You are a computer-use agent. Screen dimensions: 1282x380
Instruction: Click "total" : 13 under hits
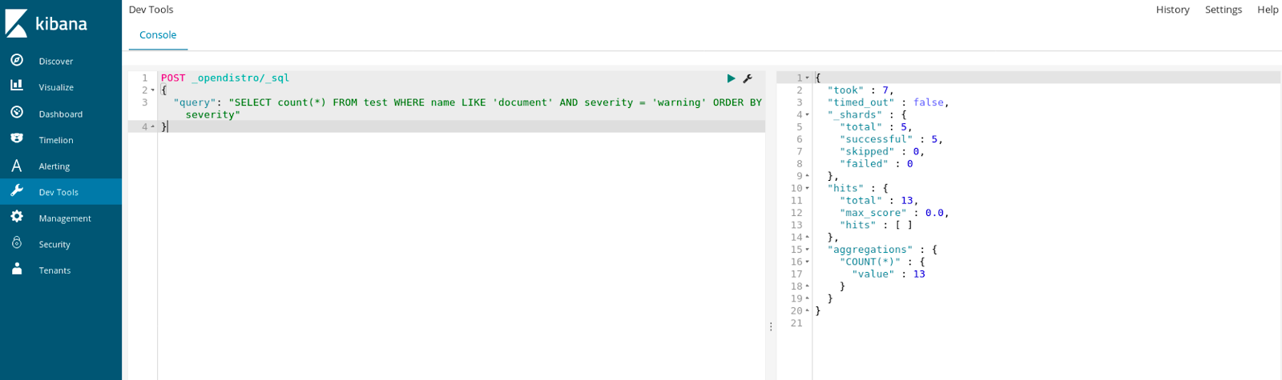click(x=879, y=200)
